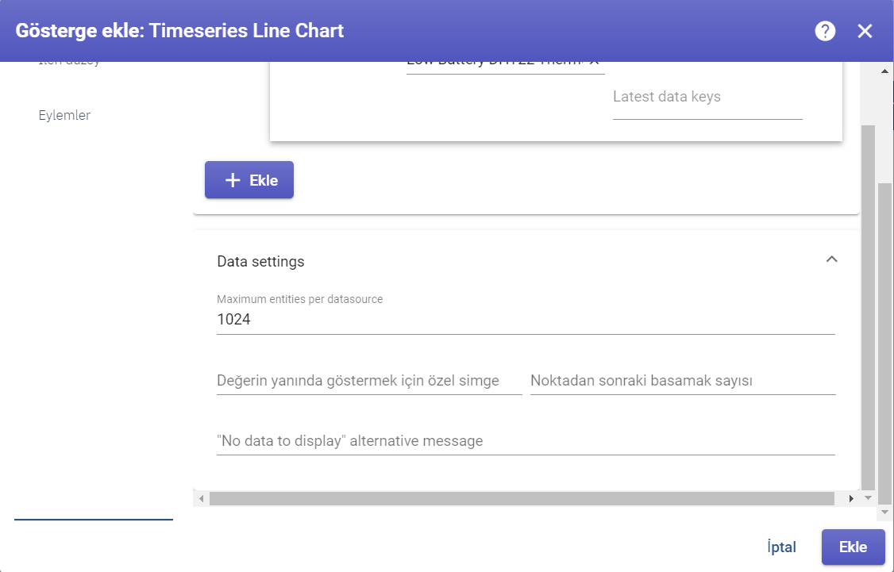Viewport: 894px width, 572px height.
Task: Click the horizontal scrollbar left arrow
Action: pyautogui.click(x=201, y=498)
